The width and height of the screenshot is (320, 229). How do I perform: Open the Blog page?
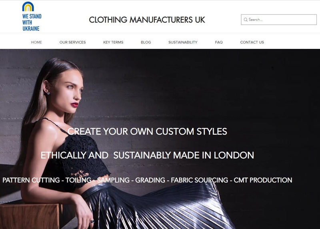tap(146, 42)
